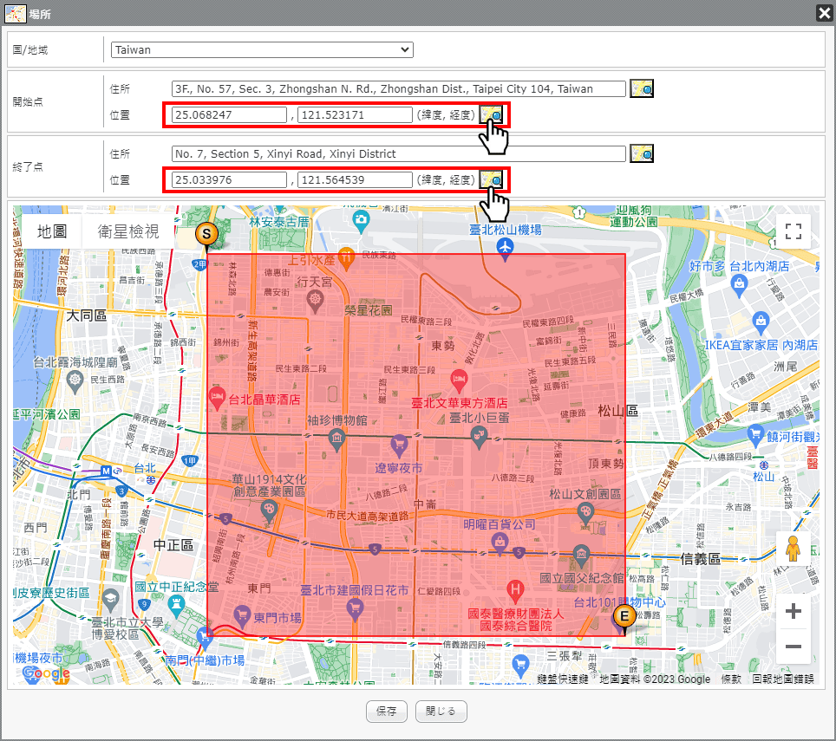Click the 臺北小巨蛋 arena icon
The image size is (836, 741).
pyautogui.click(x=480, y=438)
